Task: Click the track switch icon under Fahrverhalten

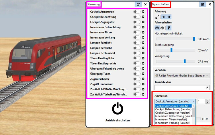Action: (x=169, y=28)
